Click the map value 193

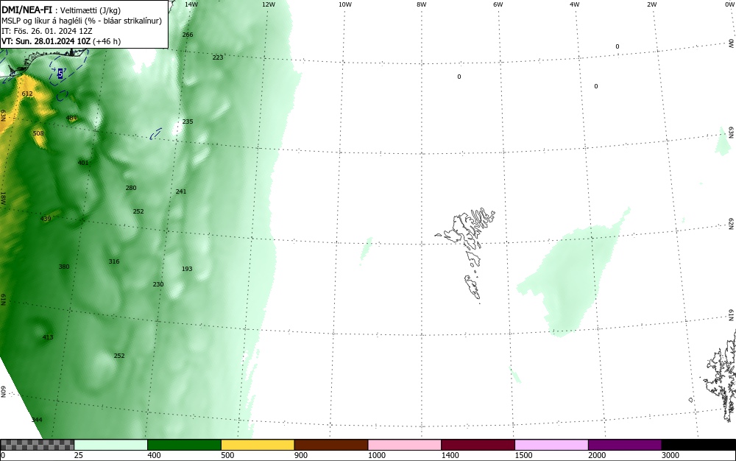pyautogui.click(x=187, y=269)
